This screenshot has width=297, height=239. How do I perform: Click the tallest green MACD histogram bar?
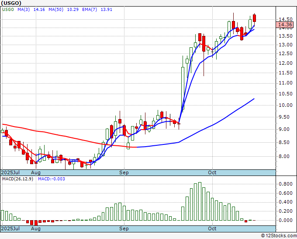200,201
